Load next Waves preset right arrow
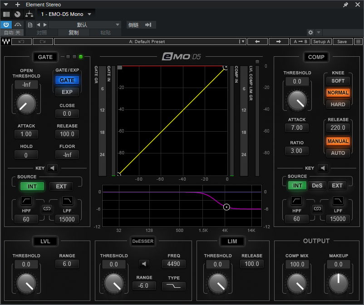This screenshot has width=364, height=305. pos(279,42)
